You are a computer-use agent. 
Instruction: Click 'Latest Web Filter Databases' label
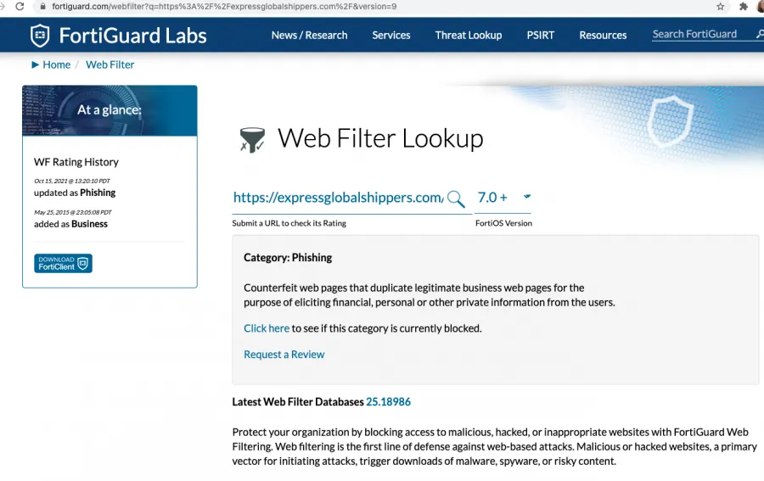click(298, 402)
